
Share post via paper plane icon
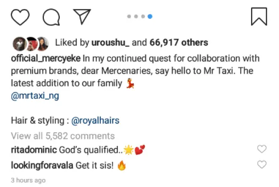[82, 17]
